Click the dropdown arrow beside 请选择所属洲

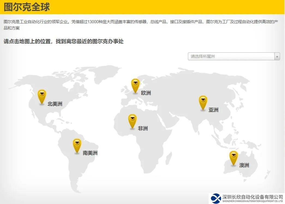pyautogui.click(x=277, y=56)
